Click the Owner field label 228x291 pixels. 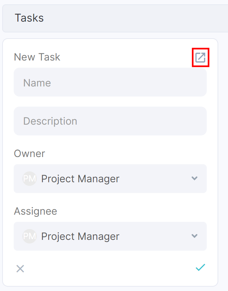coord(30,153)
